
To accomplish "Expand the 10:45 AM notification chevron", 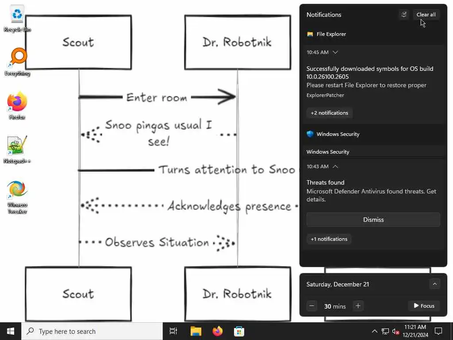I will coord(335,52).
